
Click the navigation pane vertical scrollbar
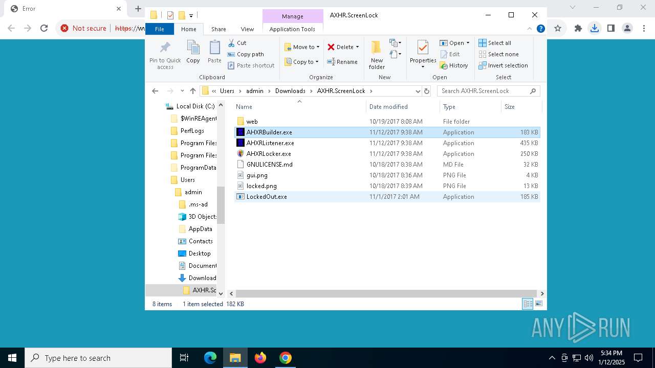(x=221, y=204)
